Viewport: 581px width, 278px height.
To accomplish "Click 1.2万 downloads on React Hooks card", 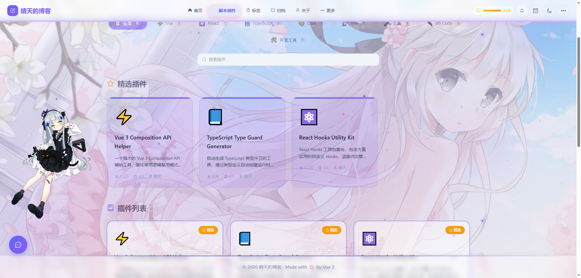I will pyautogui.click(x=306, y=168).
